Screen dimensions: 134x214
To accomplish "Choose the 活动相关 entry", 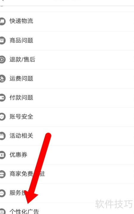I will (67, 136).
